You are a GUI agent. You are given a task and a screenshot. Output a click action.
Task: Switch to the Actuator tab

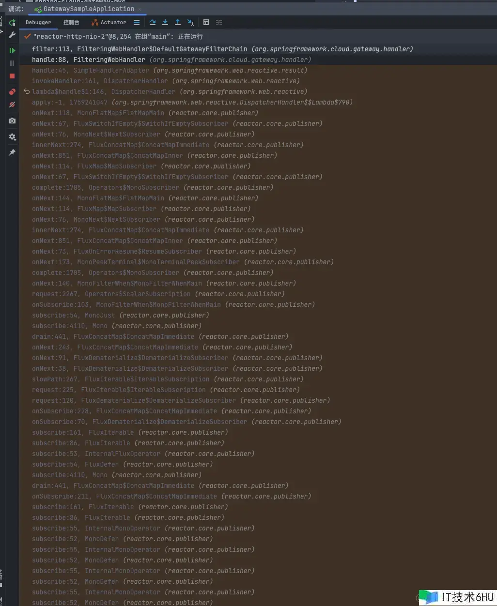click(x=109, y=23)
